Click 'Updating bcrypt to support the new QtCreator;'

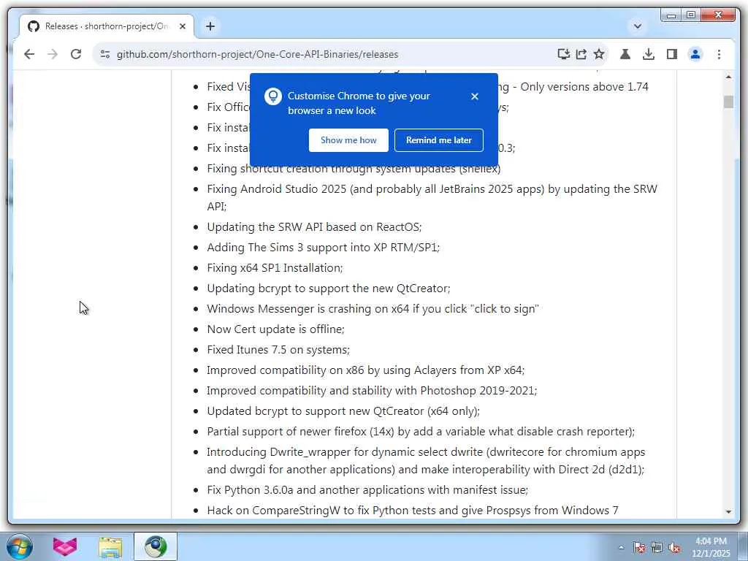pos(329,289)
